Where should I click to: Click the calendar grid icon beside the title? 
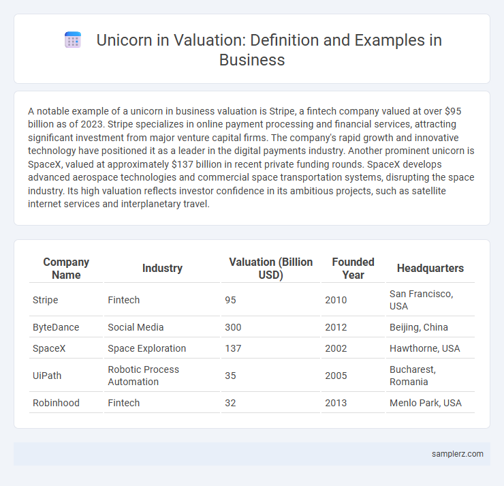(x=73, y=40)
